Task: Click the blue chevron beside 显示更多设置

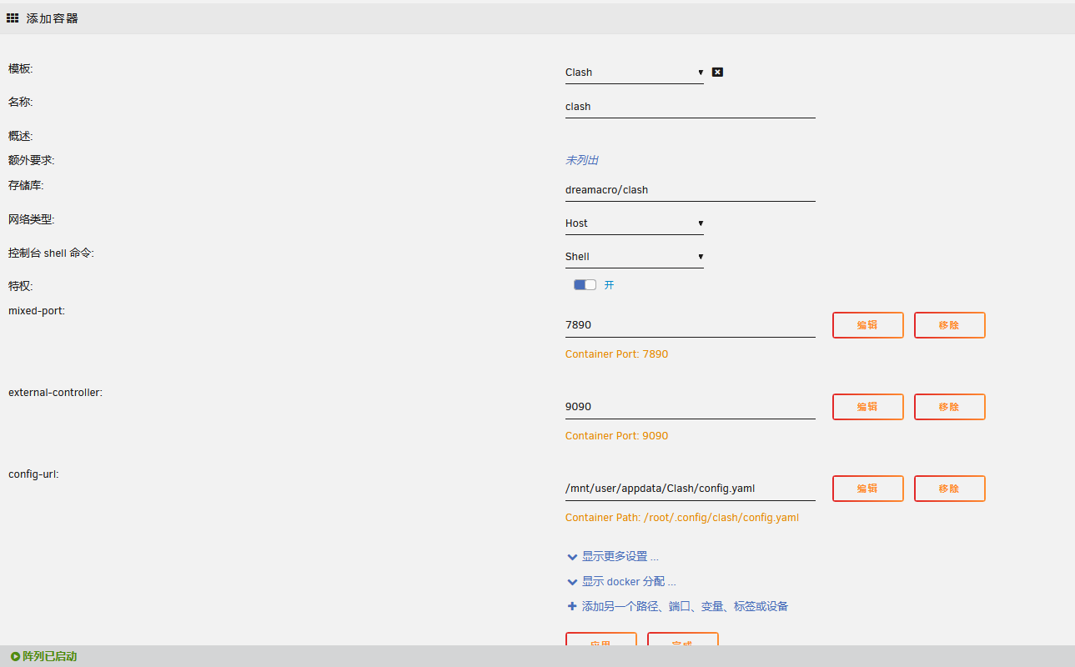Action: 572,556
